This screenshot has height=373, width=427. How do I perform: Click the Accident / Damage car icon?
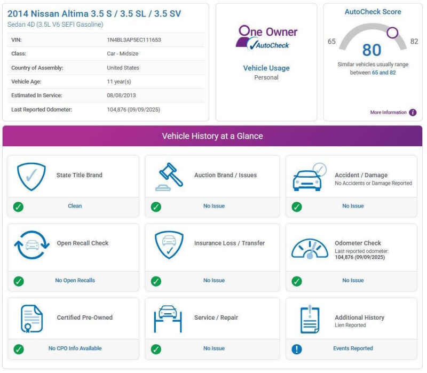pyautogui.click(x=309, y=178)
